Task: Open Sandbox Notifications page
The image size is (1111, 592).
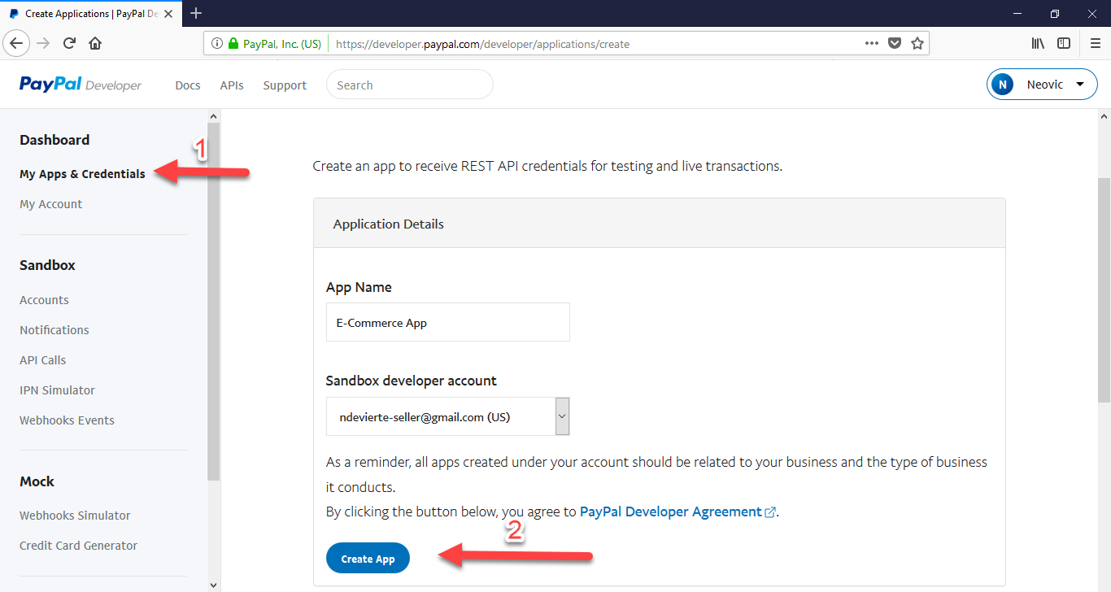Action: click(x=54, y=330)
